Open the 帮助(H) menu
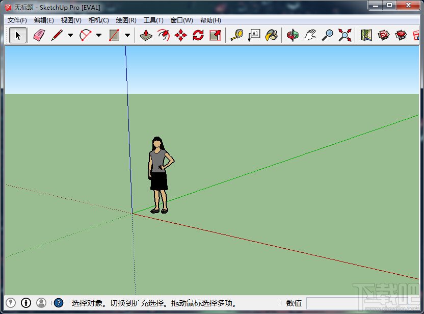 210,20
